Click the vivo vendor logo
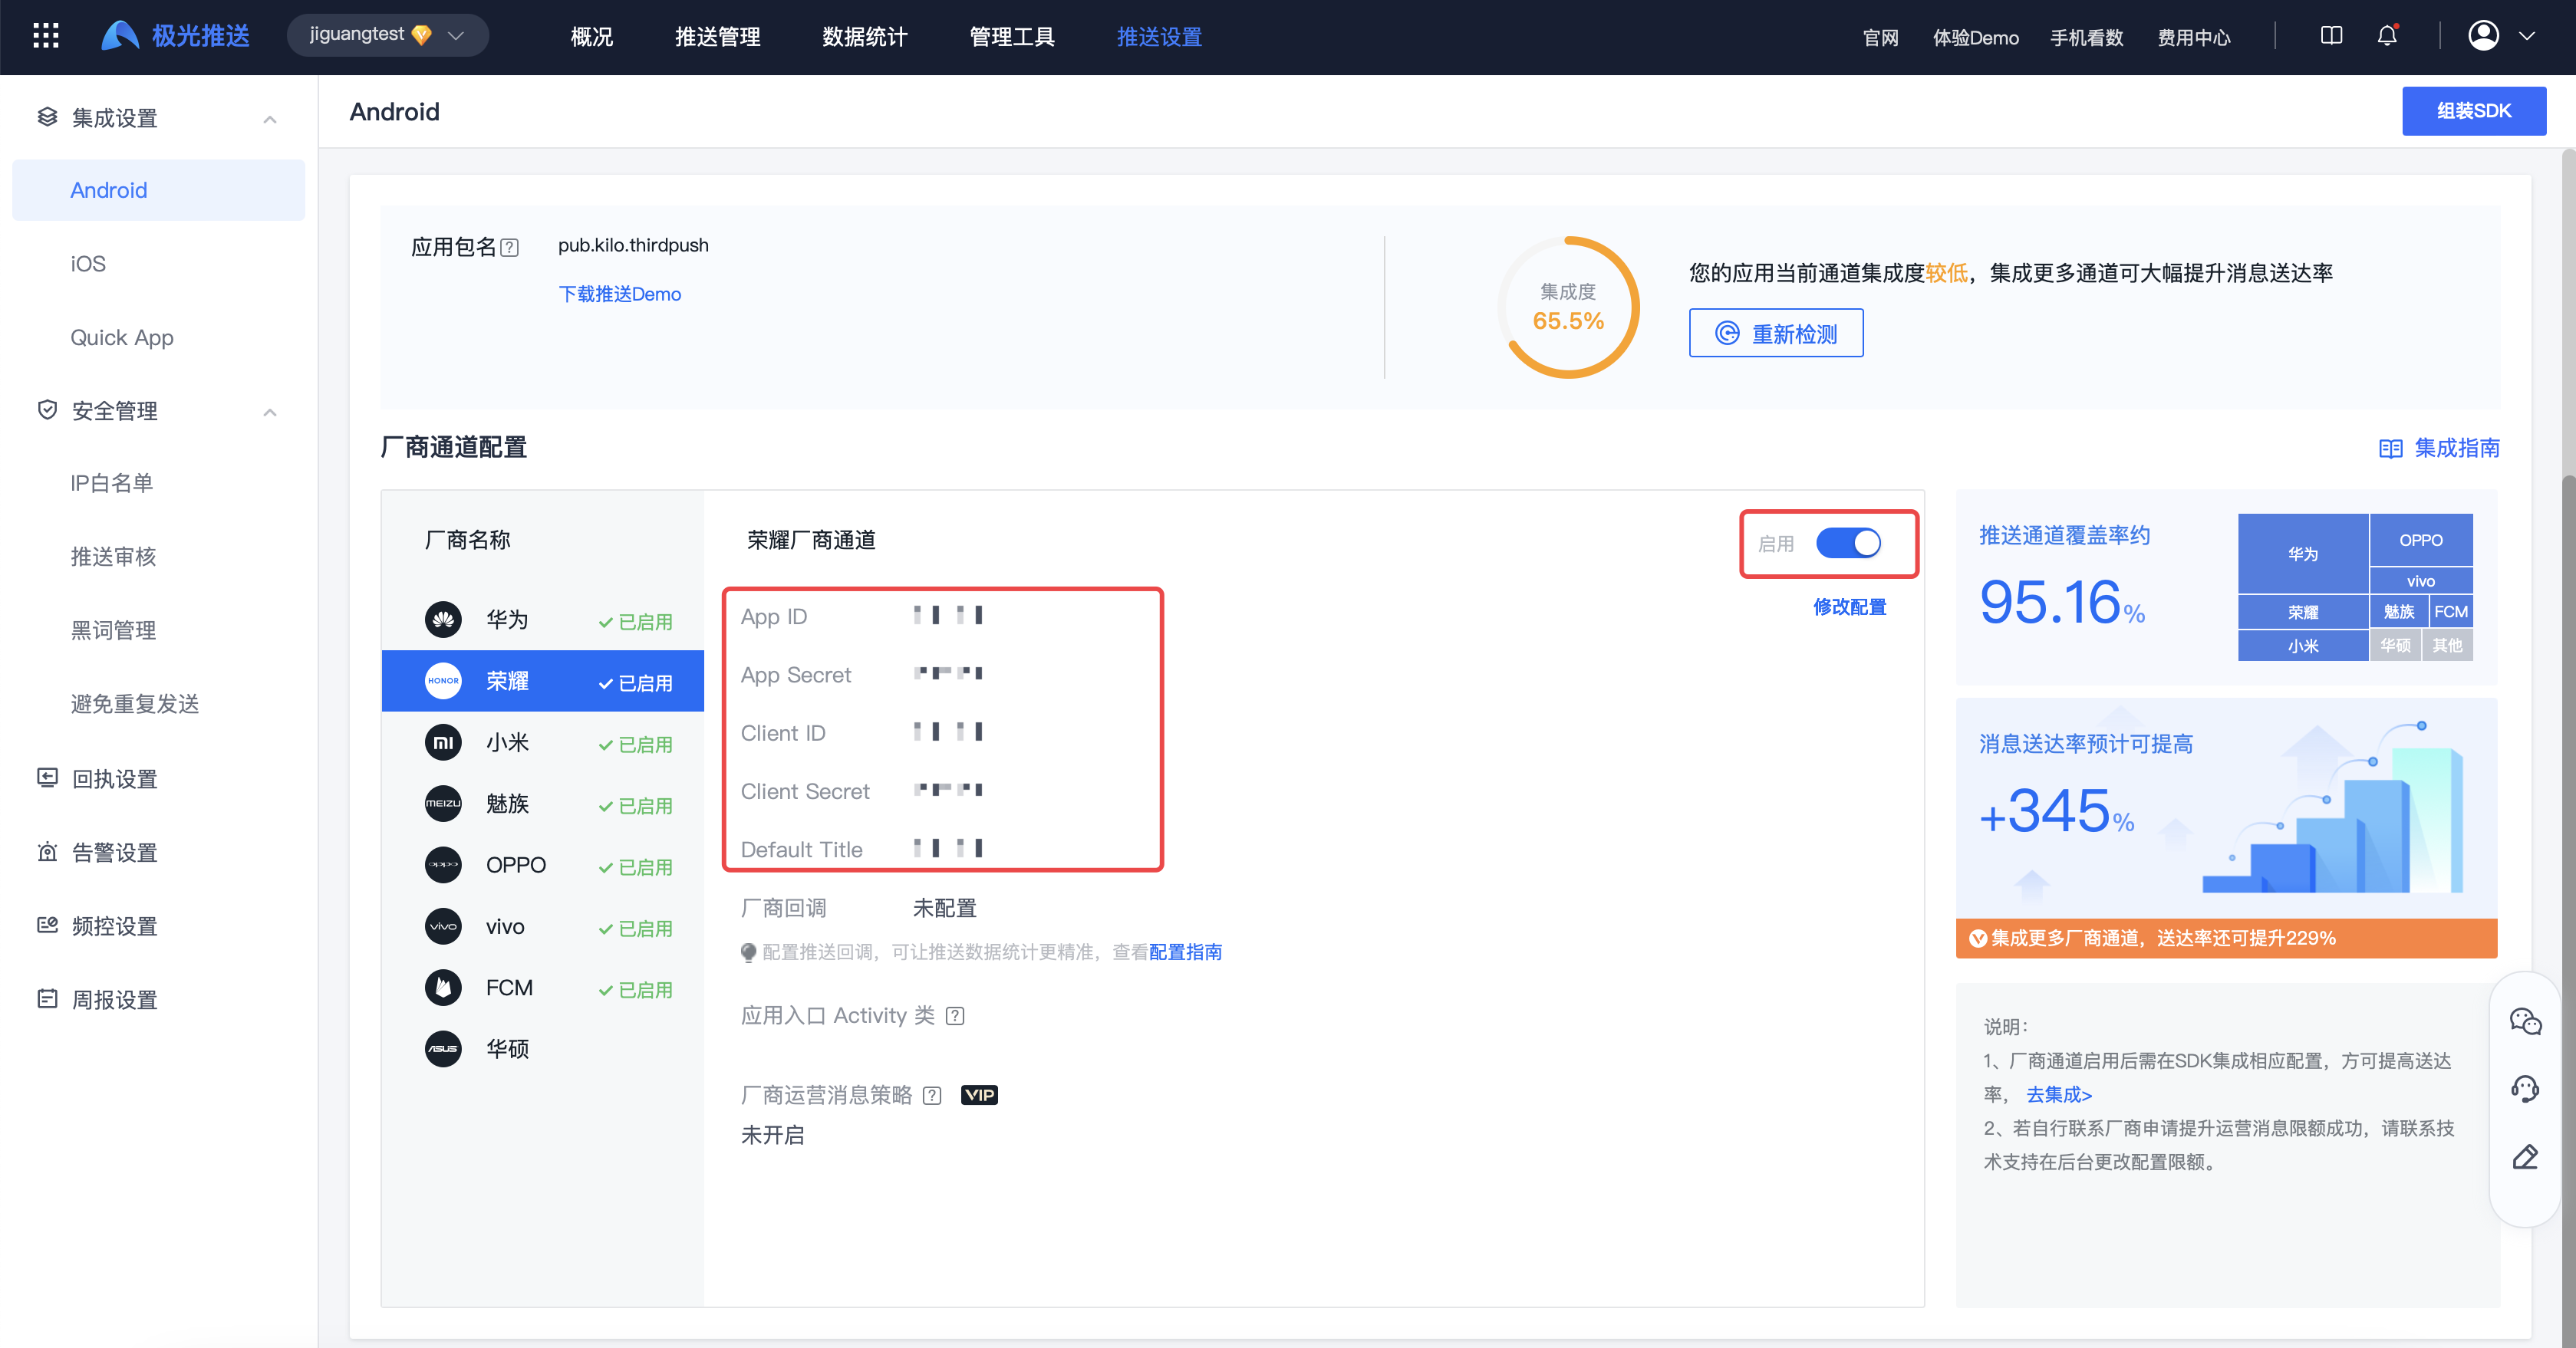The width and height of the screenshot is (2576, 1348). tap(443, 926)
